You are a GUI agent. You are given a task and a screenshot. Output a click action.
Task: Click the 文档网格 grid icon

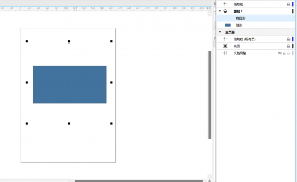click(225, 53)
